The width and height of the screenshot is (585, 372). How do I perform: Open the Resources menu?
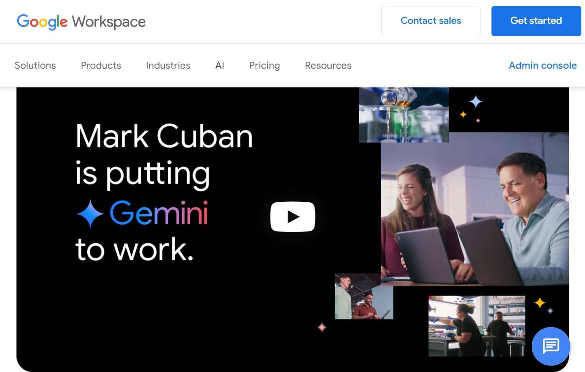point(328,65)
